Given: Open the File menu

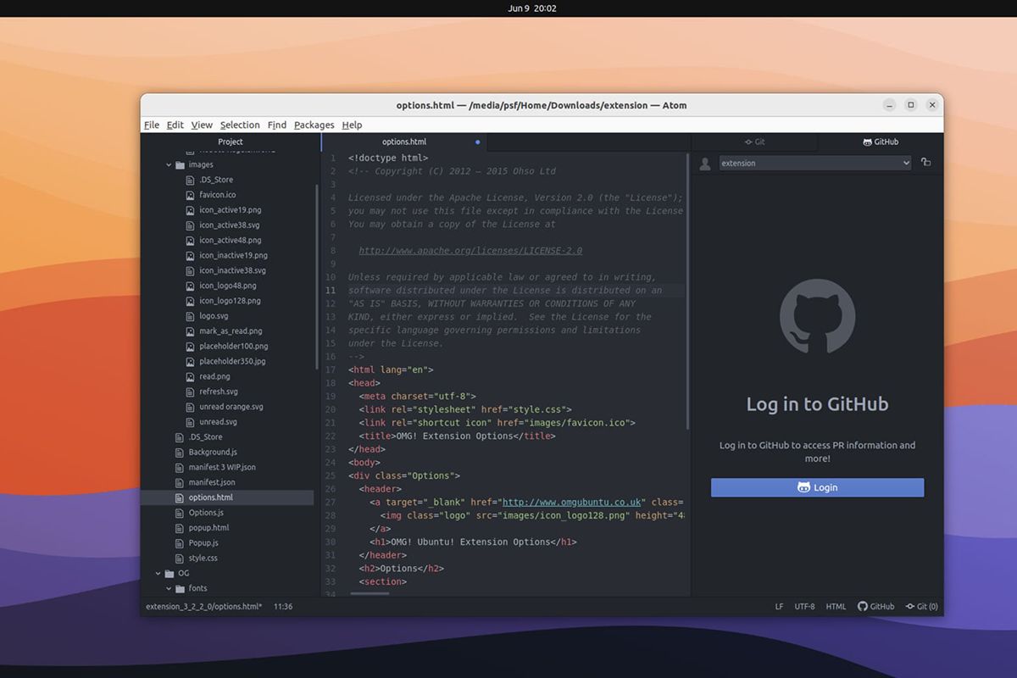Looking at the screenshot, I should [x=152, y=125].
